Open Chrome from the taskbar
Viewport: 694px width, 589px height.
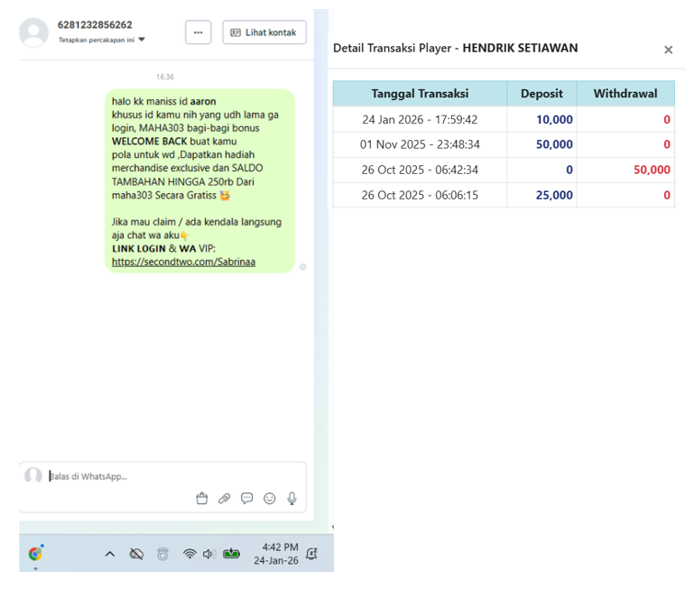coord(35,554)
